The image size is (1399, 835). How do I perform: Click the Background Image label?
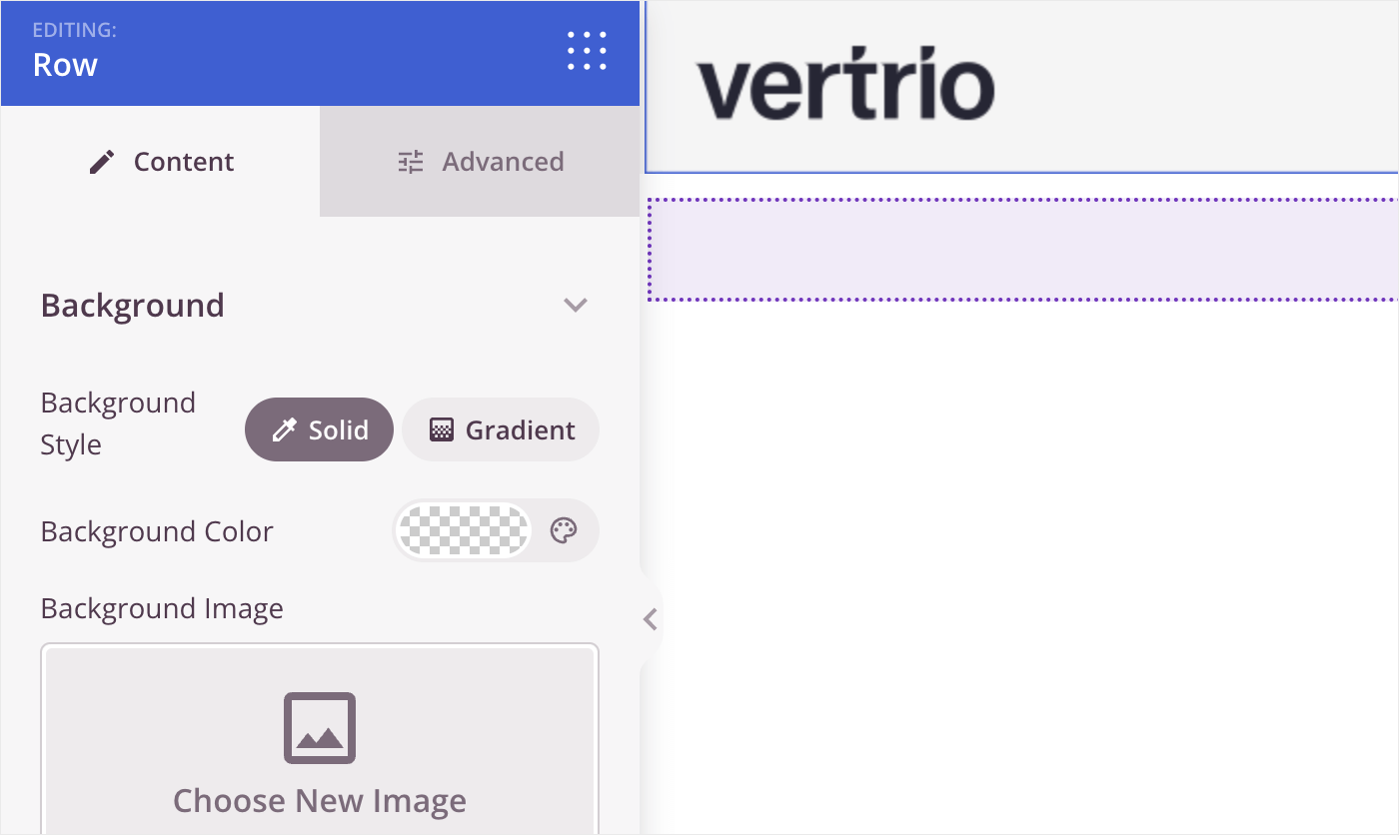click(x=162, y=608)
